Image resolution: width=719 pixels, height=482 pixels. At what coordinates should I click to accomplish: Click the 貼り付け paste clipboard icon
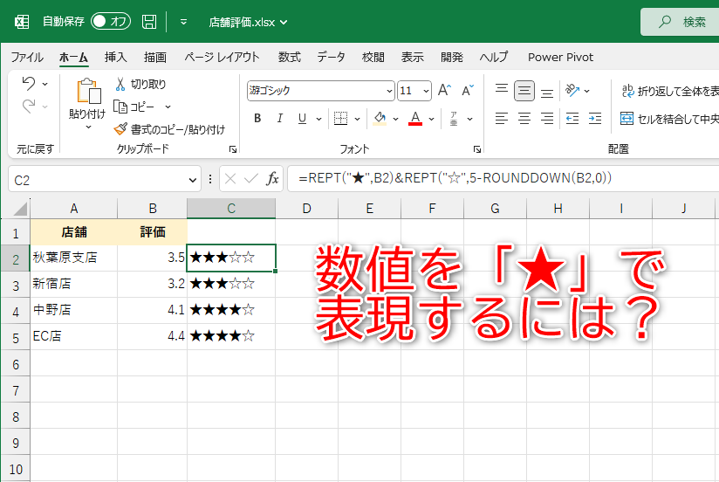88,91
